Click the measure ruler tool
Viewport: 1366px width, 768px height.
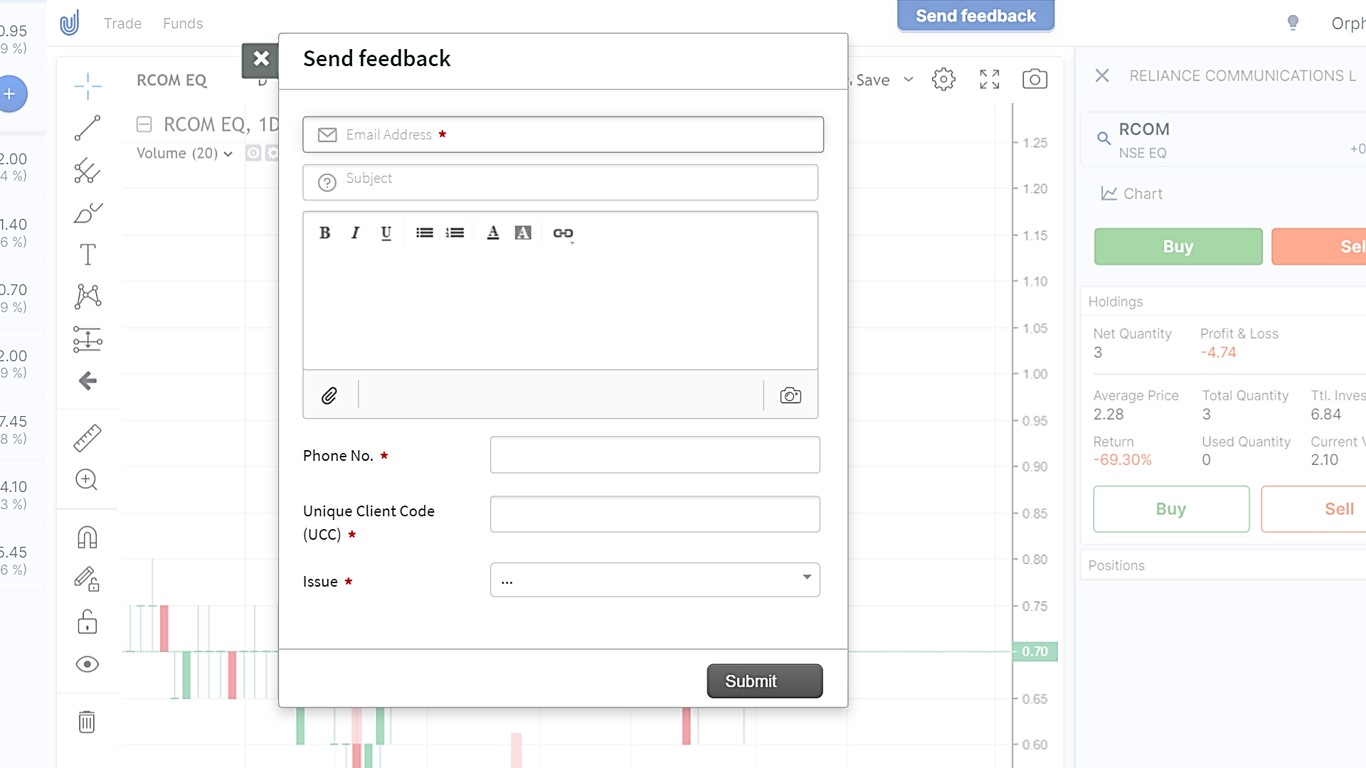88,438
